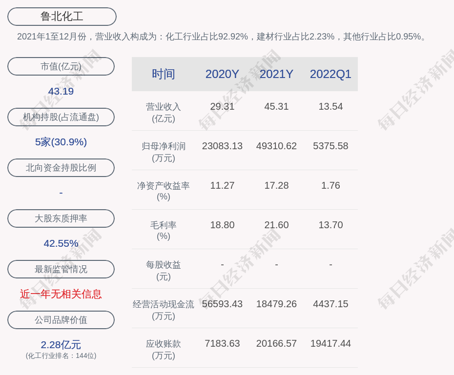The width and height of the screenshot is (454, 375).
Task: Select the gross margin 13.70
Action: [x=330, y=225]
